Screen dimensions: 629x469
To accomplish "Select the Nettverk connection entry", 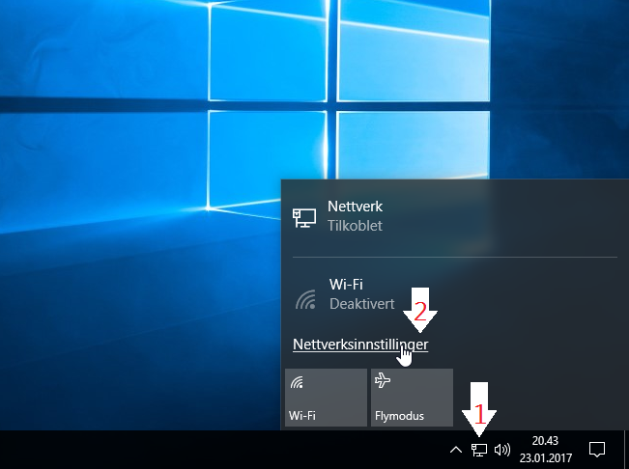I will [x=356, y=207].
